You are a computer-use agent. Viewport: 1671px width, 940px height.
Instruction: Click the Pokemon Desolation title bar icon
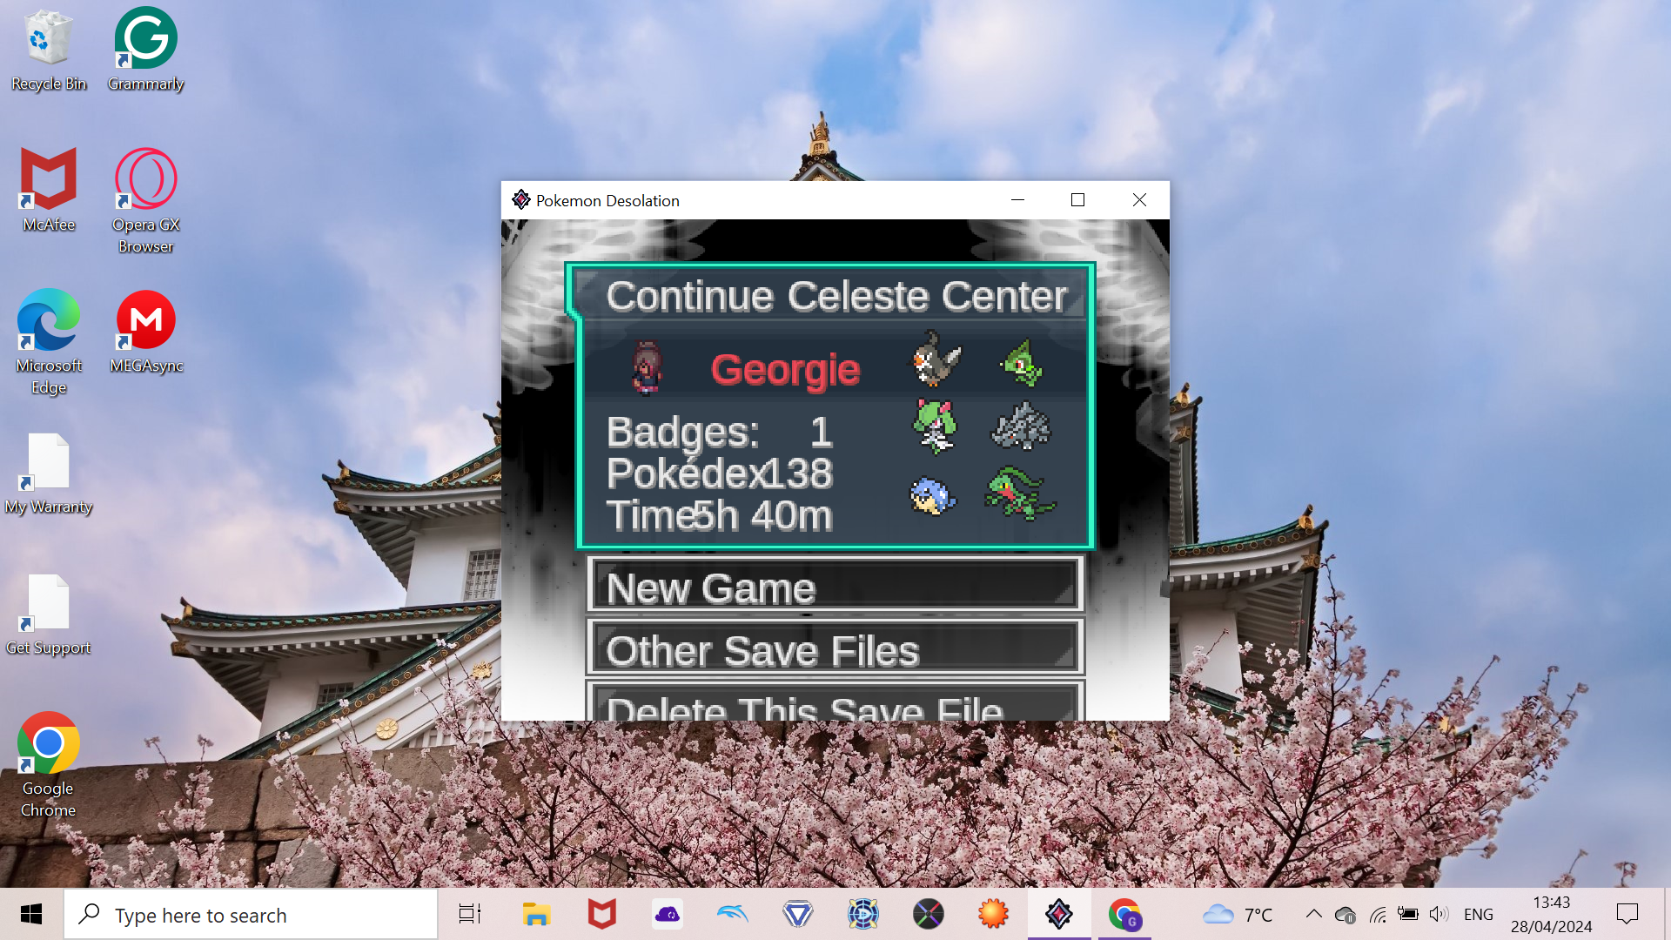[520, 200]
